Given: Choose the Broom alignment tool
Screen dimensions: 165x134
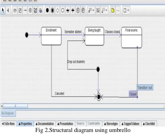Looking at the screenshot, I should click(x=8, y=10).
